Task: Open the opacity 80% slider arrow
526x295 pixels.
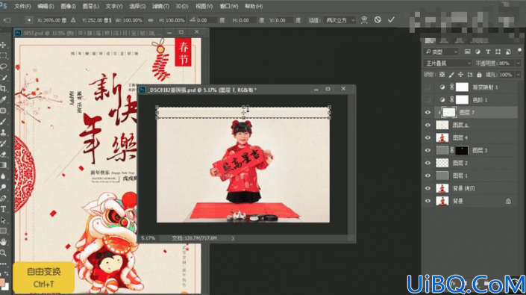Action: coord(519,63)
